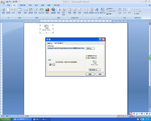Screen dimensions: 151x121
Task: Enable the 链接到文件 checkbox
Action: click(x=87, y=56)
